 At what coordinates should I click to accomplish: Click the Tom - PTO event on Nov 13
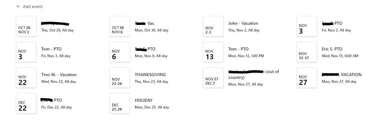[x=238, y=49]
